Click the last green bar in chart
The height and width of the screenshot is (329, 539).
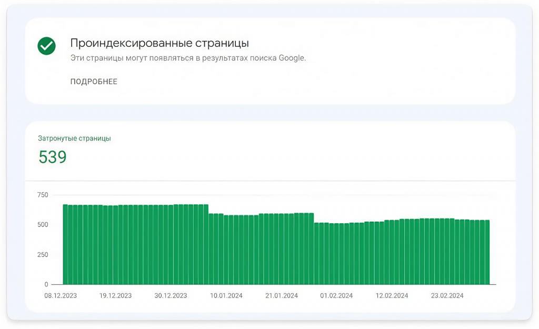click(x=487, y=252)
